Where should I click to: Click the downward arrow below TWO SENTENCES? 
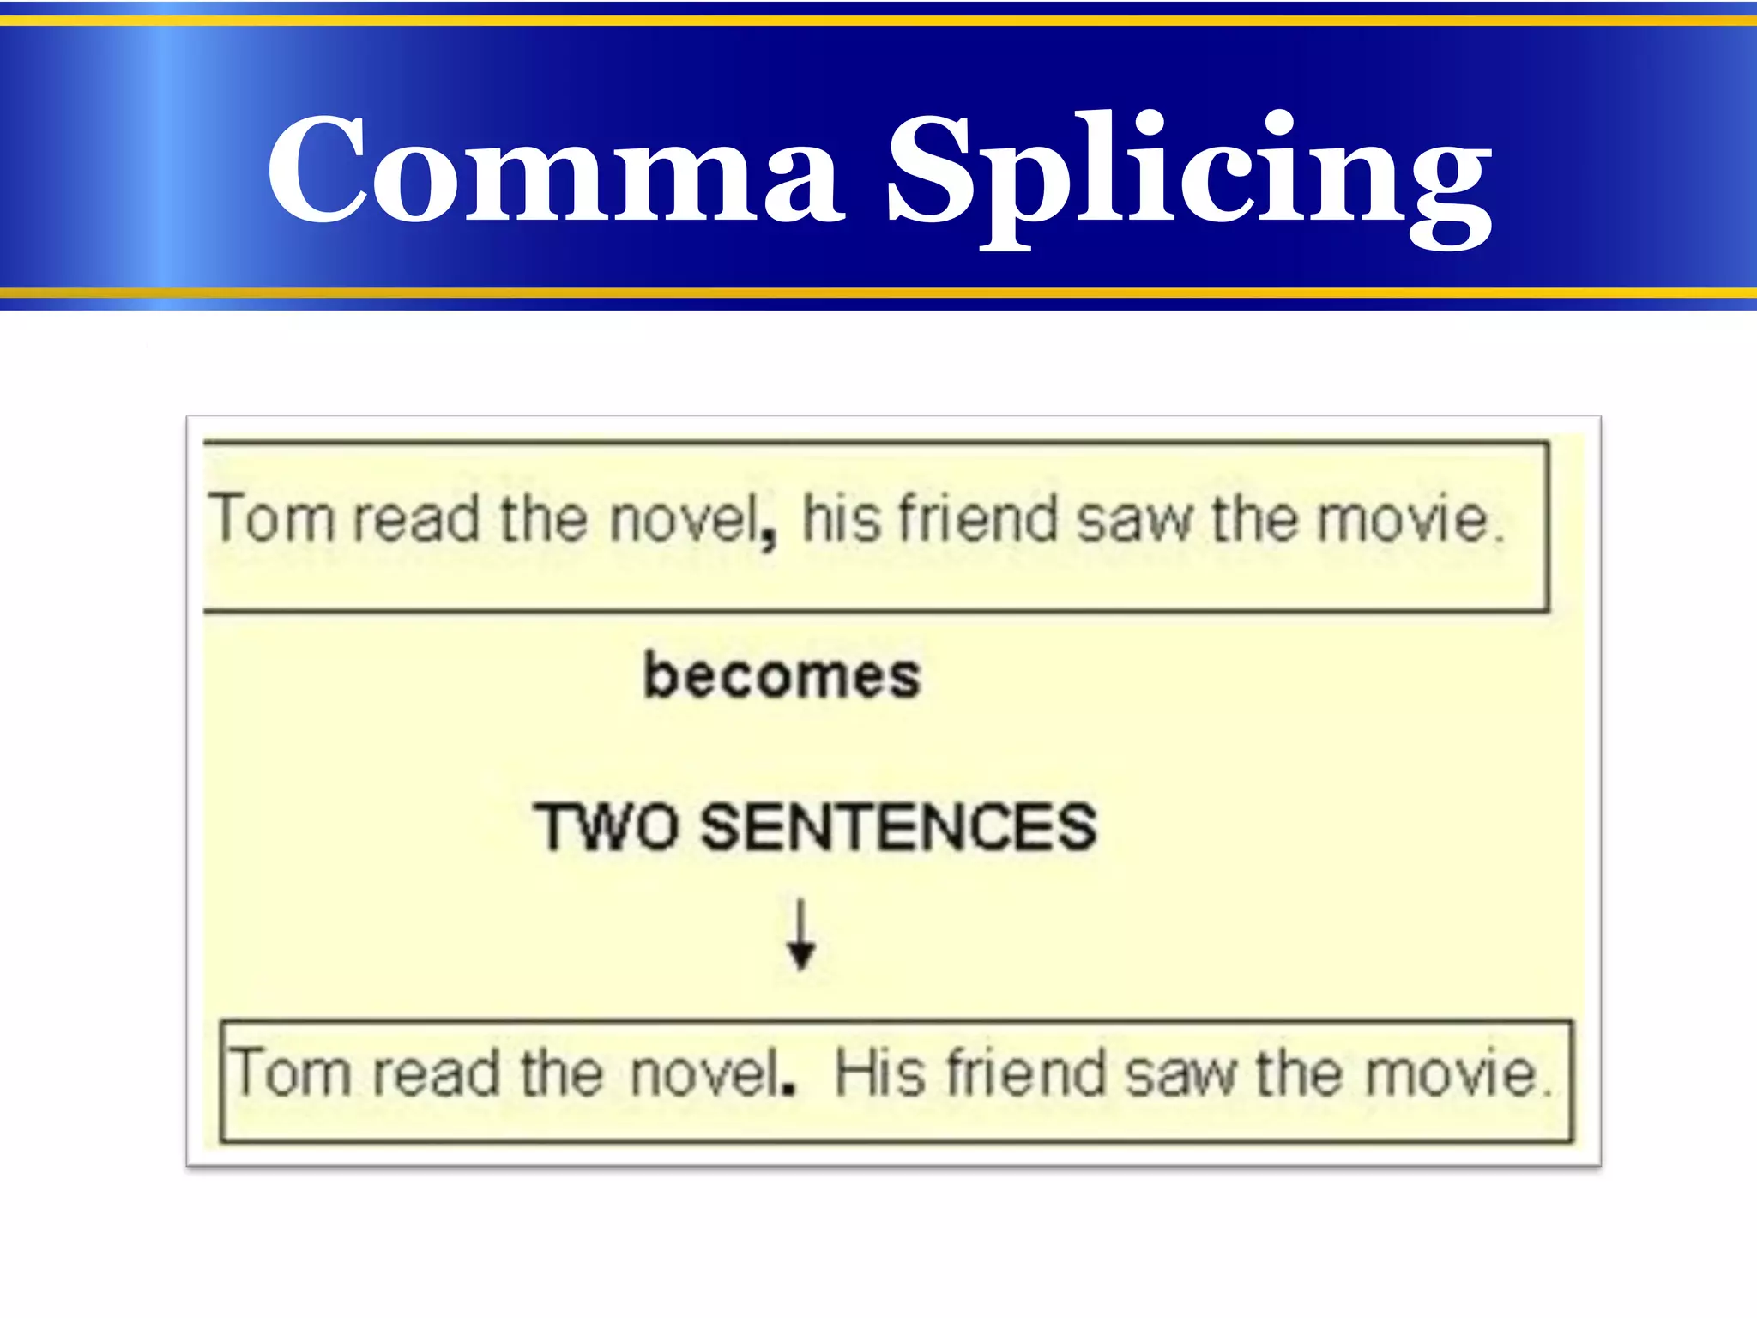(801, 934)
